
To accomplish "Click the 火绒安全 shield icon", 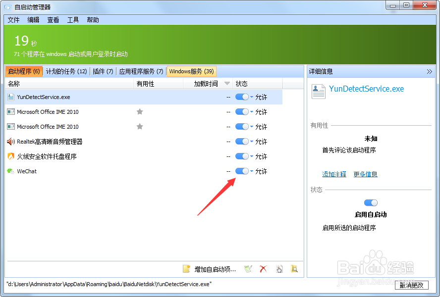I will click(x=11, y=156).
